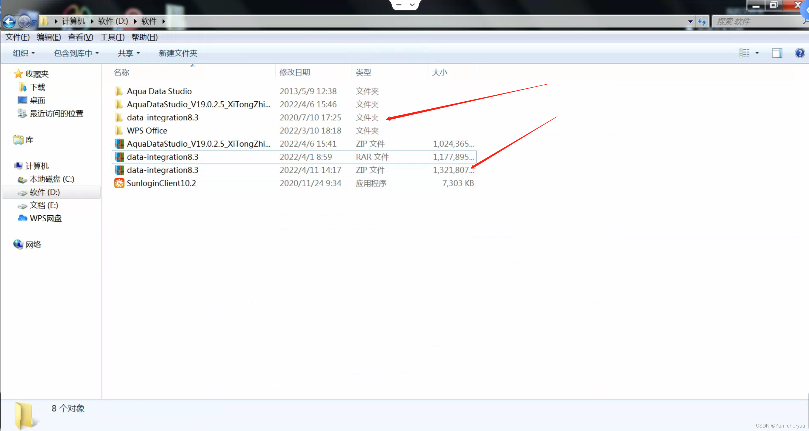Open the address bar history dropdown arrow
Screen dimensions: 809x431
[x=690, y=21]
